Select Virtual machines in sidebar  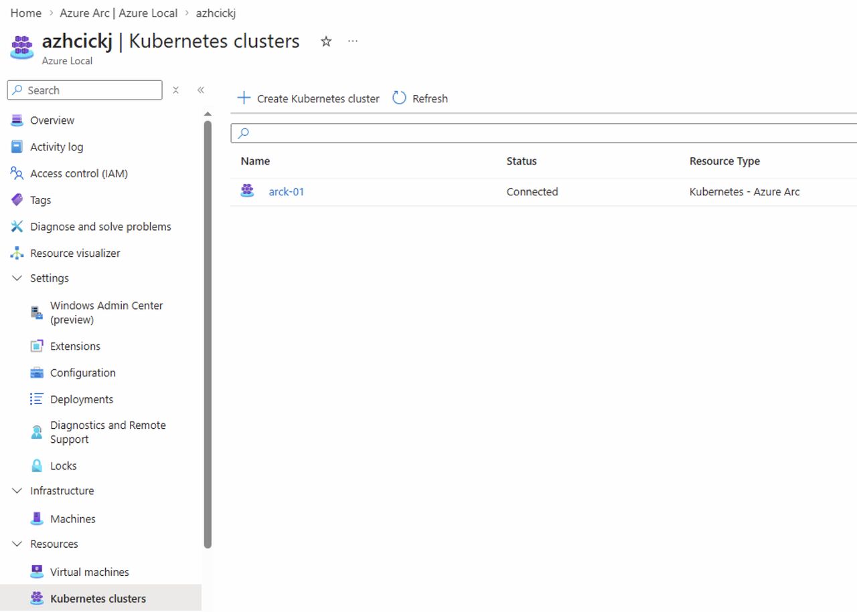(x=89, y=572)
